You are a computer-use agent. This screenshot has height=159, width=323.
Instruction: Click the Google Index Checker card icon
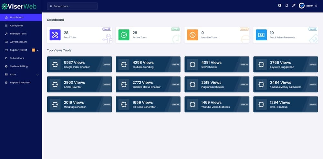pos(55,65)
